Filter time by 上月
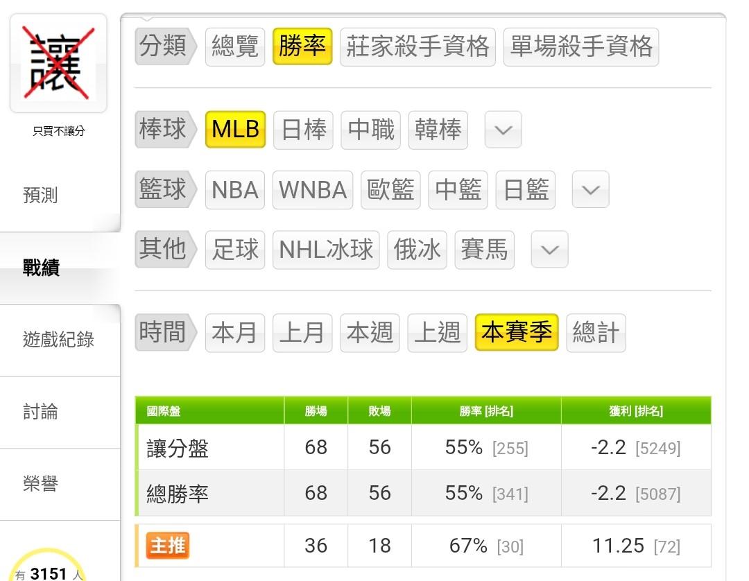 (302, 333)
